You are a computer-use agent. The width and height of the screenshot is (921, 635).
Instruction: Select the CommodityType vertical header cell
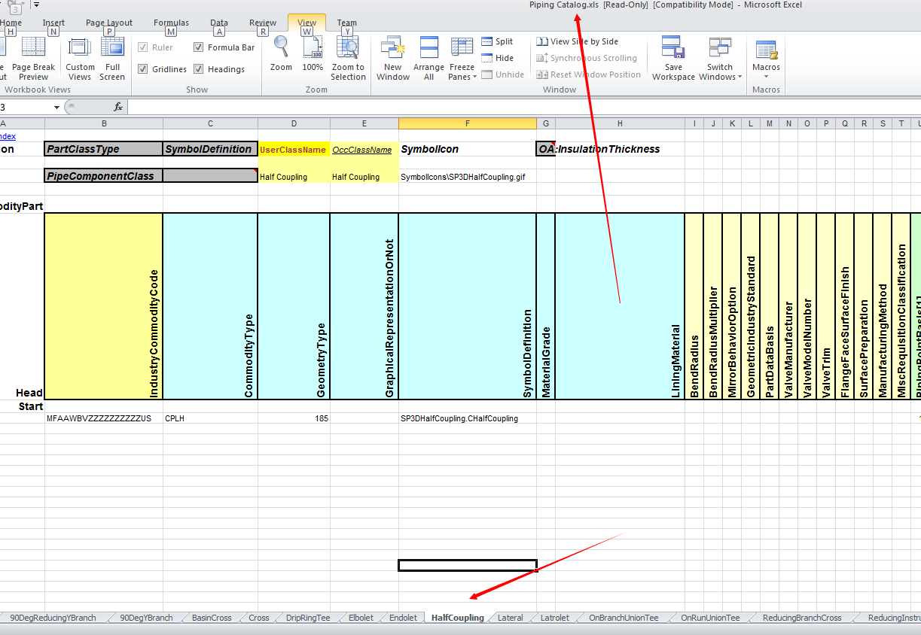[210, 306]
